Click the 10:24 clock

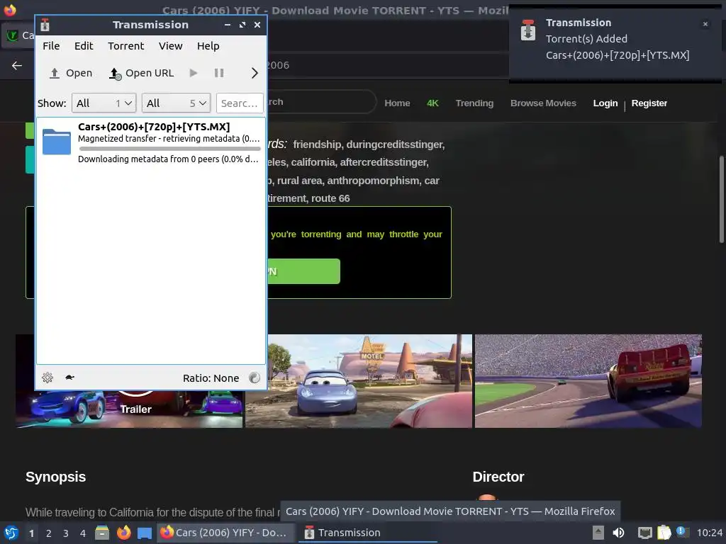(709, 533)
